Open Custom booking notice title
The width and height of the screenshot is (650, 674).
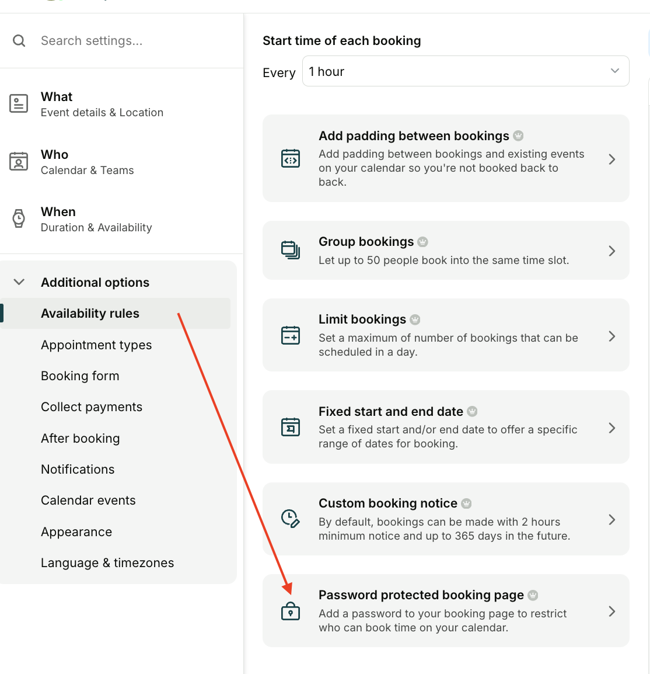[x=387, y=503]
